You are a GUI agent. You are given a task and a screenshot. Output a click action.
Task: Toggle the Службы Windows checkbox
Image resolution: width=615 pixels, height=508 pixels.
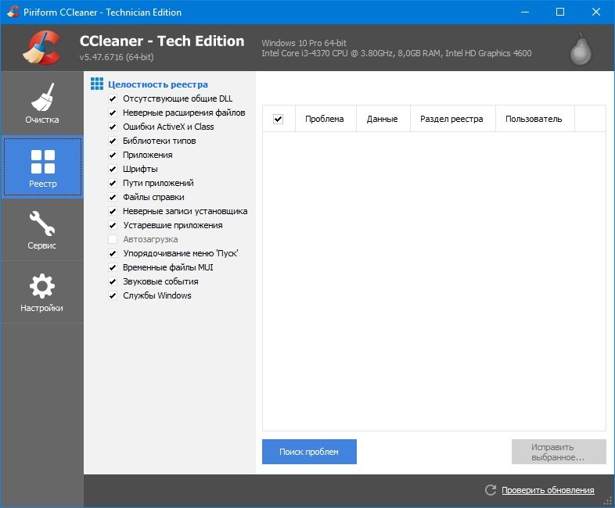point(113,296)
